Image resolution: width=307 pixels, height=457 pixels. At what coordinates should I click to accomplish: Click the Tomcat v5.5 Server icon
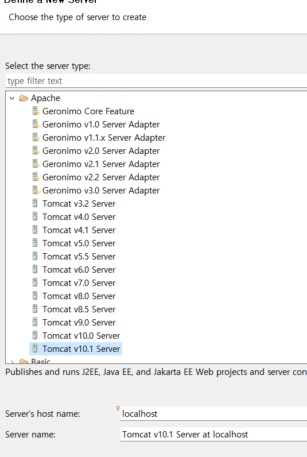click(x=35, y=256)
